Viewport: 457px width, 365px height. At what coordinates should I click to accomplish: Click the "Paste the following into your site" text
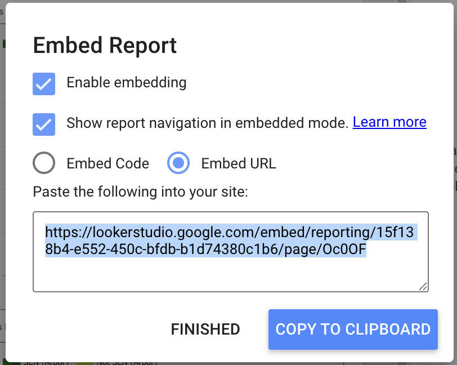[x=140, y=192]
